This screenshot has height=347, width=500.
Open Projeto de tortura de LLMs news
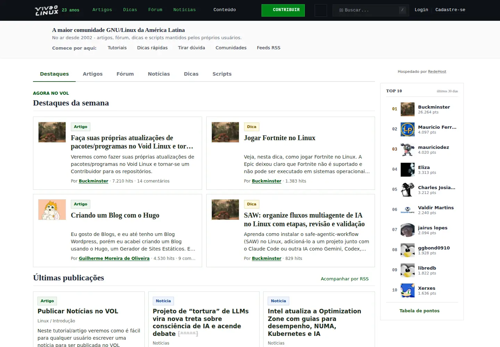coord(201,322)
